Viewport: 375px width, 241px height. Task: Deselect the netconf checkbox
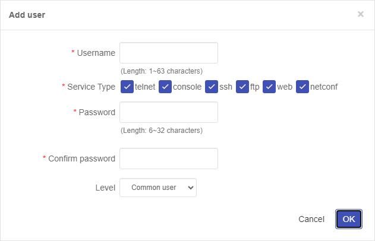(x=303, y=87)
